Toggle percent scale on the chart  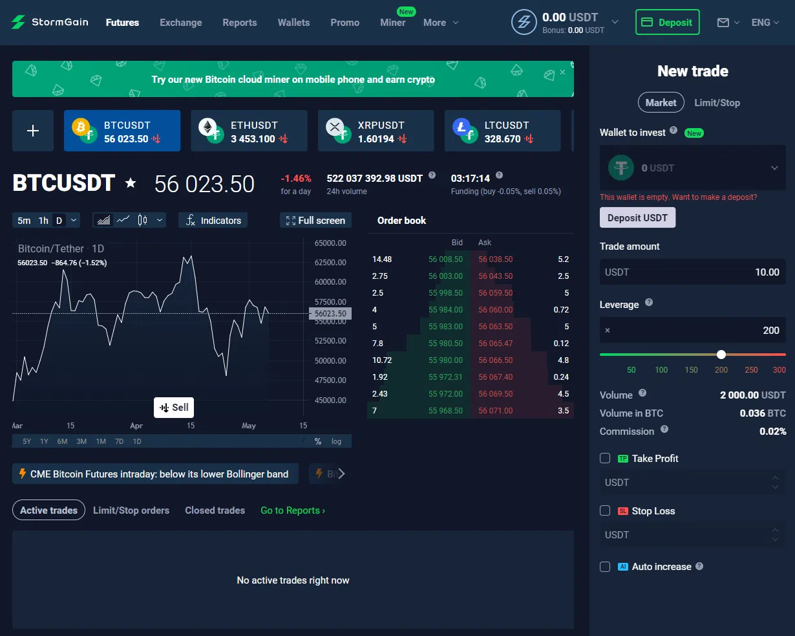[x=318, y=441]
